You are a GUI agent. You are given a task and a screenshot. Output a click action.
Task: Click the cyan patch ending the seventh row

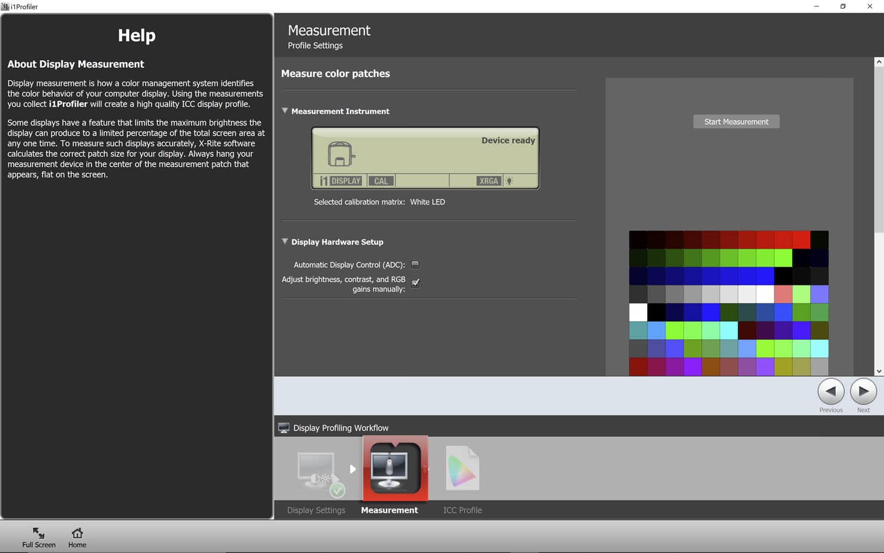coord(819,348)
